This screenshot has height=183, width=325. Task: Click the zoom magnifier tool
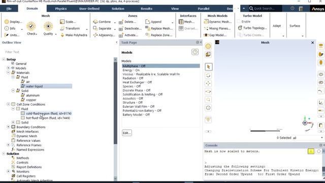[208, 100]
